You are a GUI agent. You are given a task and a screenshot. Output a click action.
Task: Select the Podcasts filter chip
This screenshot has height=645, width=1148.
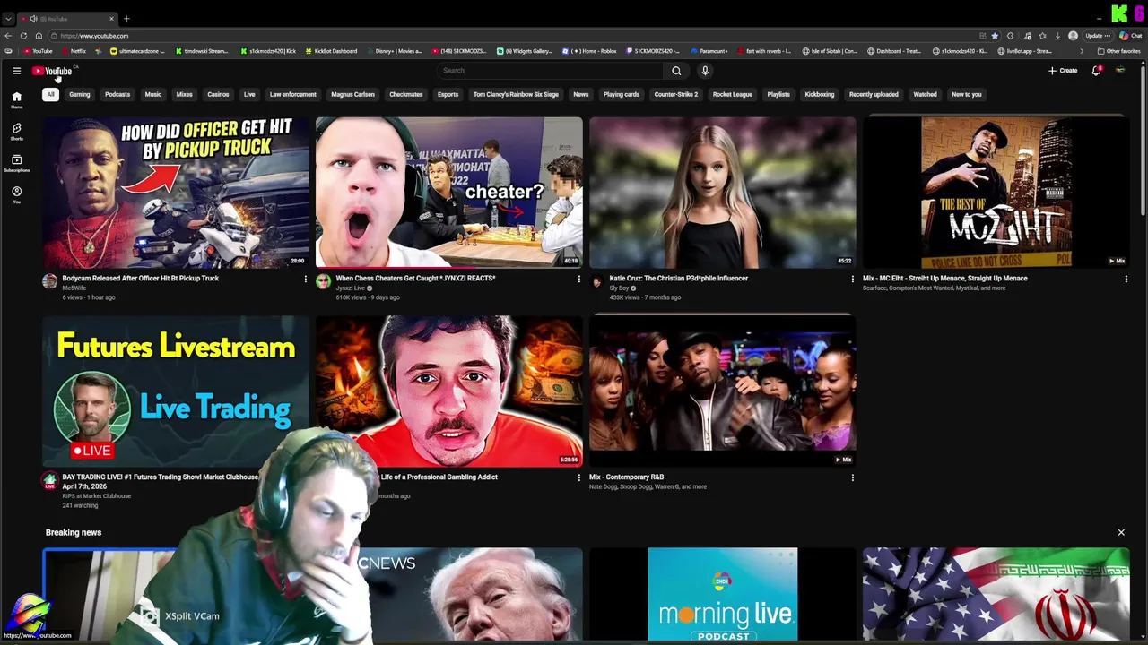point(117,94)
